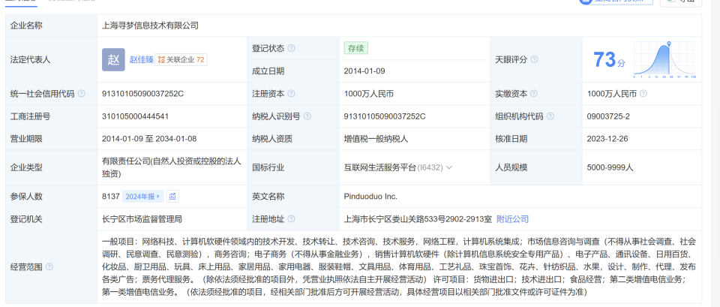Open the 2024年报 annual report tag
Screen dimensions: 720x307
click(x=143, y=197)
